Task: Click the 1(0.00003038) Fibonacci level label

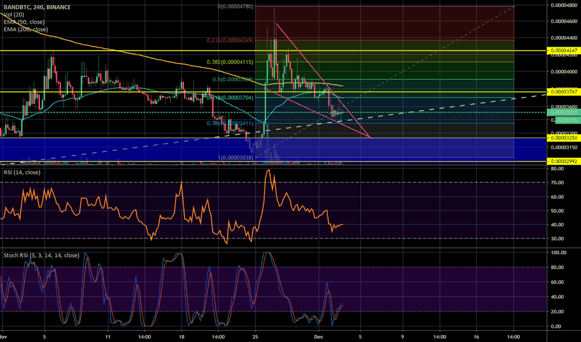Action: tap(236, 158)
